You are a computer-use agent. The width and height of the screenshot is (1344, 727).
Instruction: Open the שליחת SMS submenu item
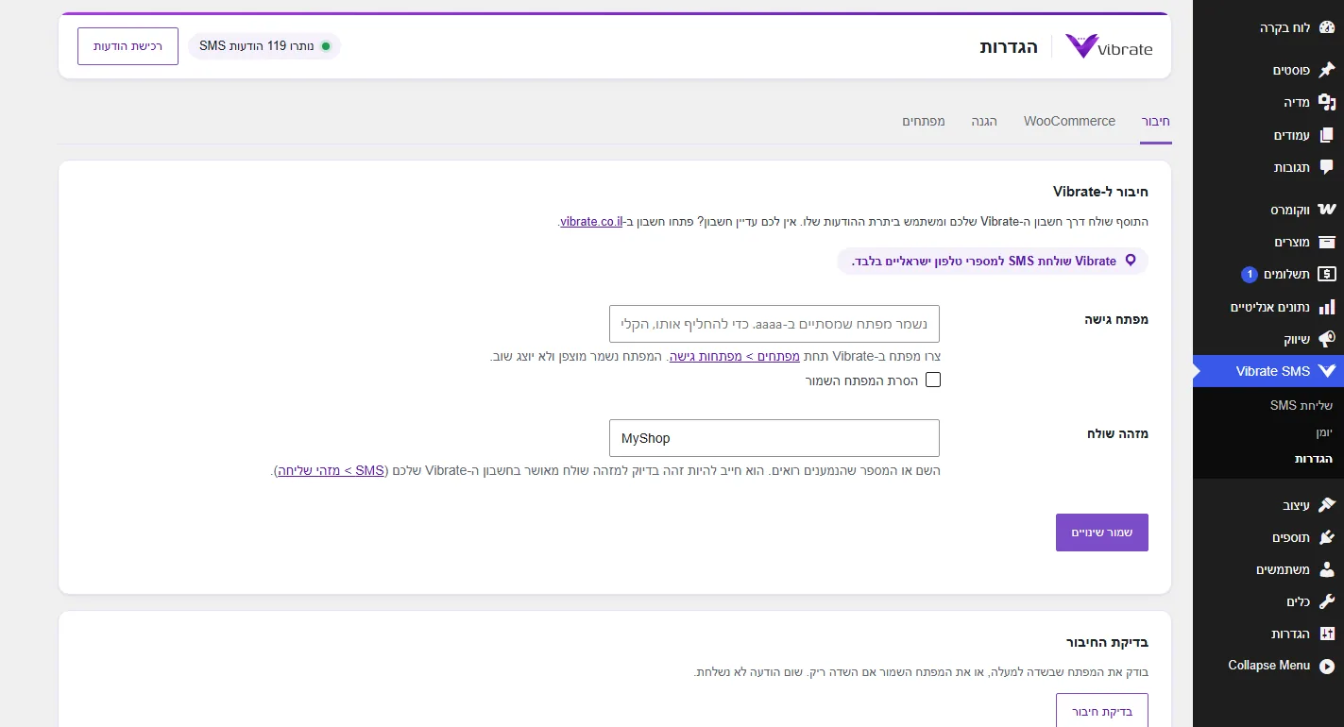coord(1301,405)
